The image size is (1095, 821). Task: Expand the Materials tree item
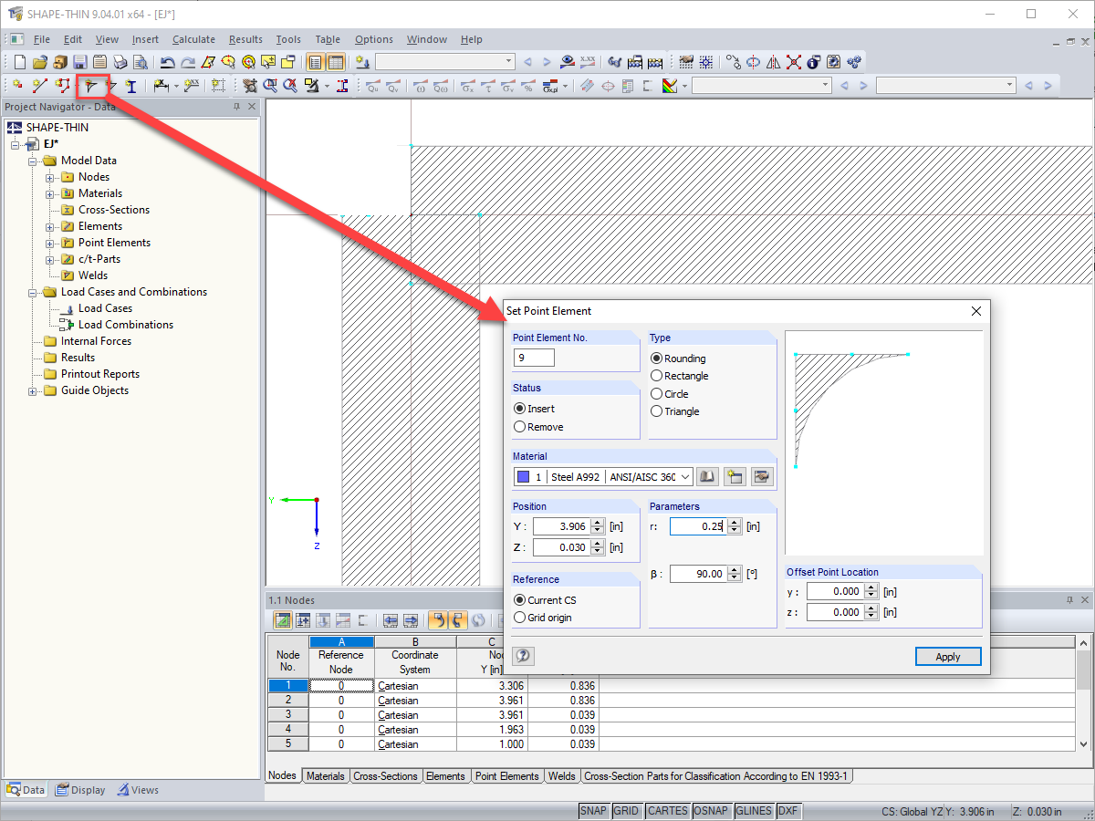(50, 193)
